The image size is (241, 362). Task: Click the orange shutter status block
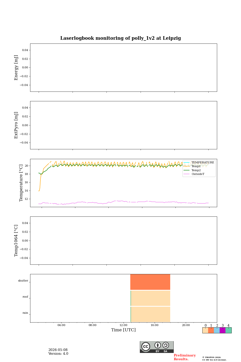pos(150,282)
